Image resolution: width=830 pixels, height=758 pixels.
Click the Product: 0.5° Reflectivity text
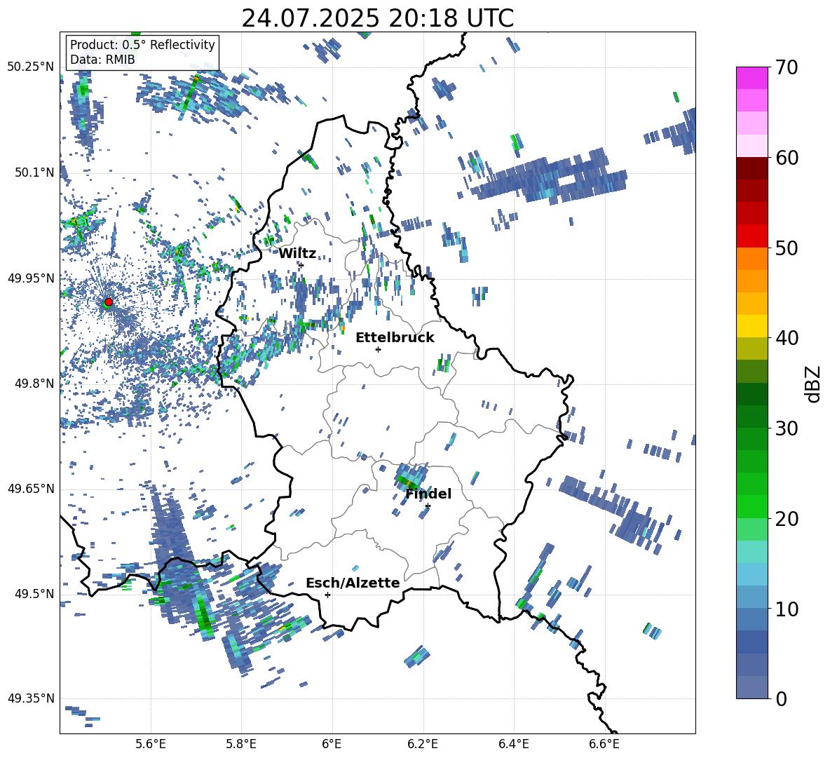(x=142, y=44)
